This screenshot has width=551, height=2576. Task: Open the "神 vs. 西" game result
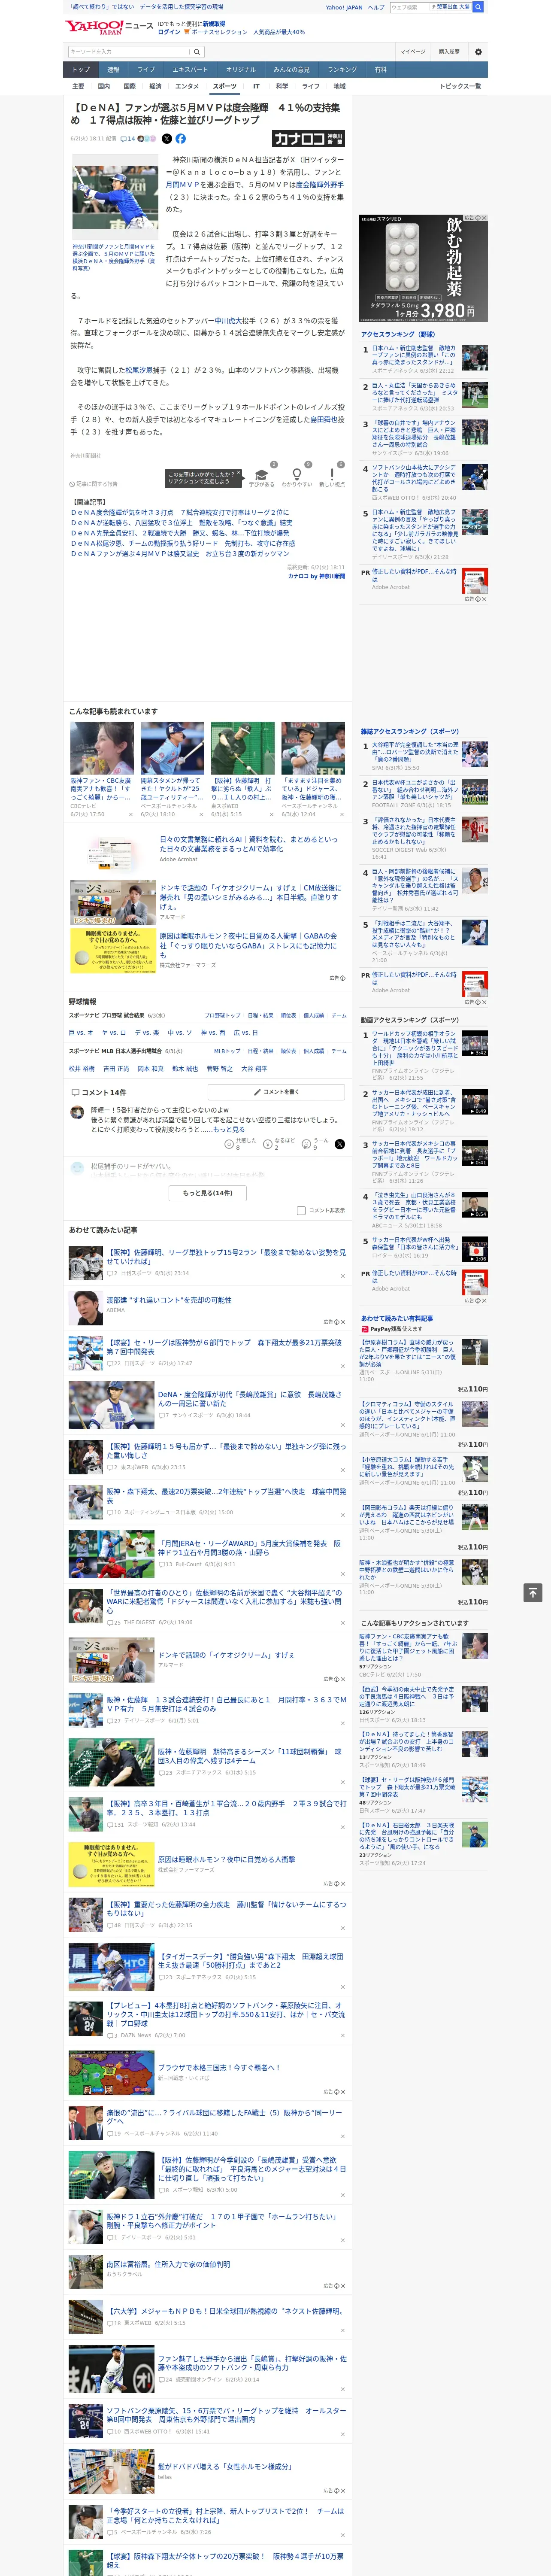point(213,1032)
